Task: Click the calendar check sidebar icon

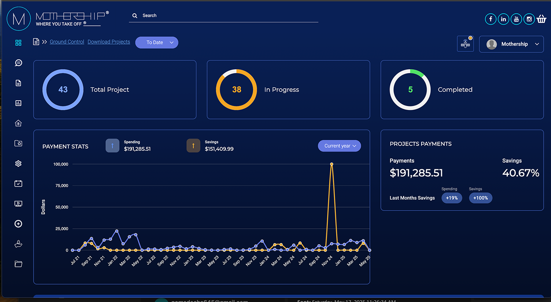Action: (18, 183)
